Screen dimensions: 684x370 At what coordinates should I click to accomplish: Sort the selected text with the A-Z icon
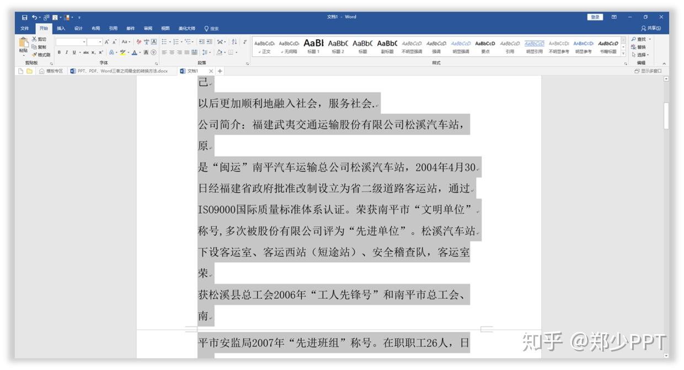click(234, 42)
